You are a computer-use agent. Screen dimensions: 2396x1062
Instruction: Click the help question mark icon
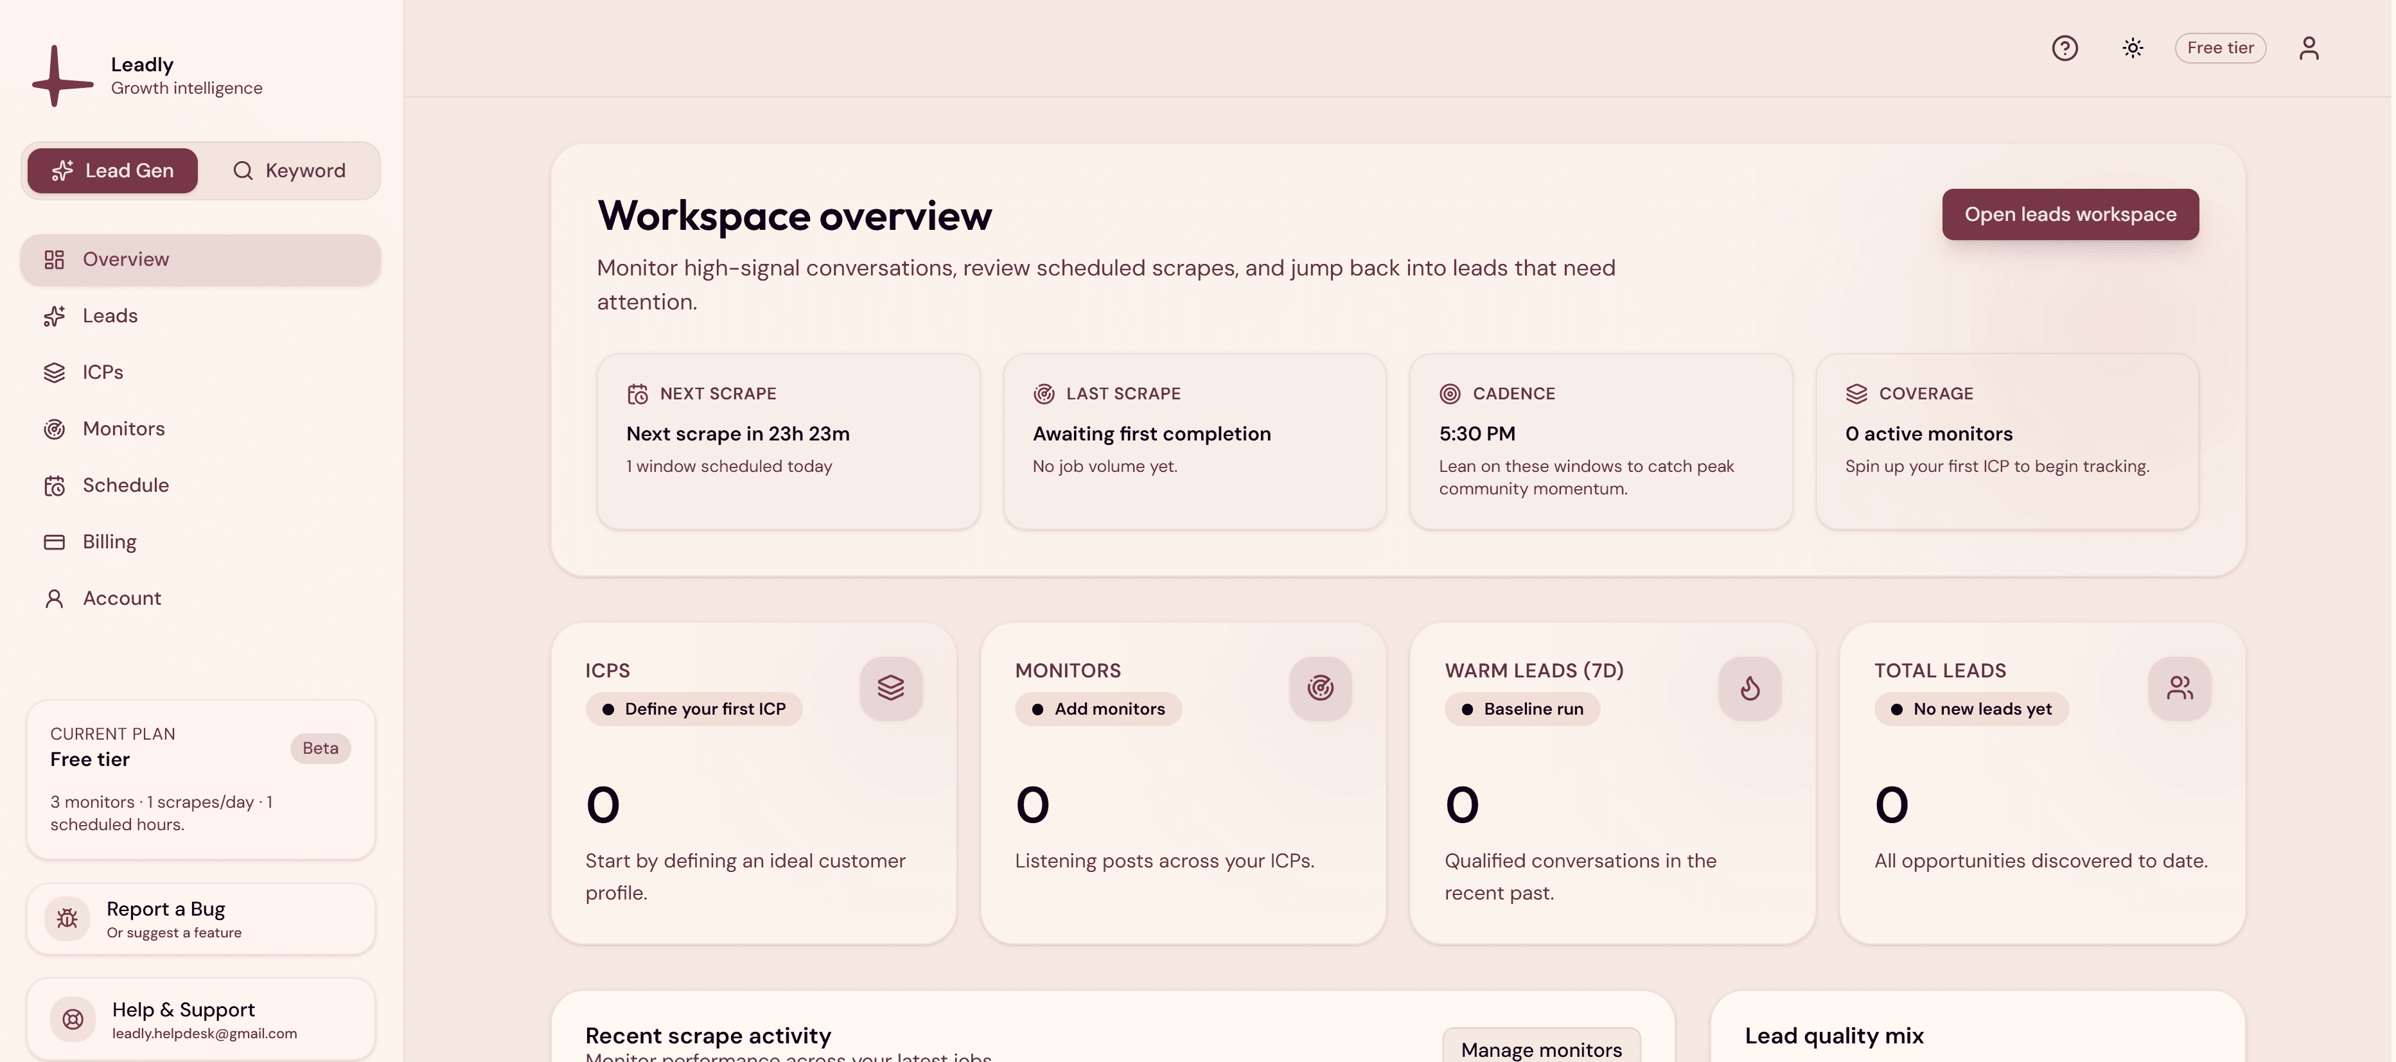(2064, 48)
